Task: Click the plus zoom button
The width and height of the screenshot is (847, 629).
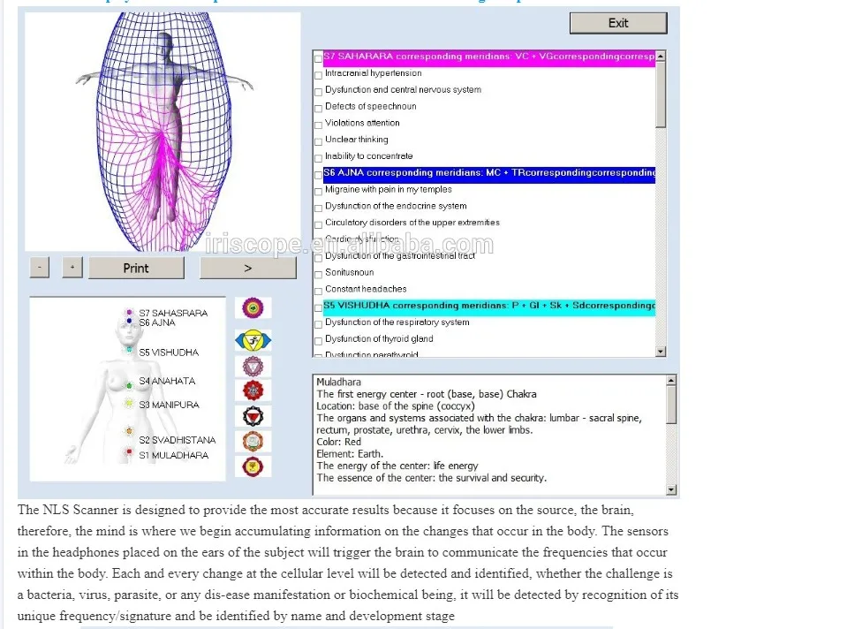Action: click(72, 268)
